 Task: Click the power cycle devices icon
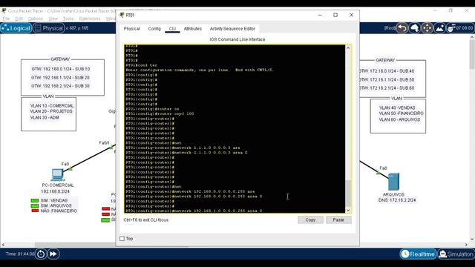[x=41, y=254]
